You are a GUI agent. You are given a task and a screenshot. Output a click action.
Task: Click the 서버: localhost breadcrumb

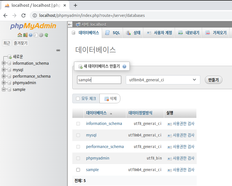94,24
